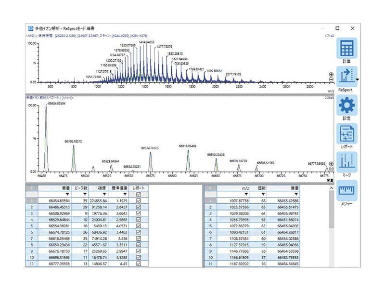This screenshot has width=385, height=289.
Task: Open the 質量 filter dropdown in left table
Action: coord(67,195)
